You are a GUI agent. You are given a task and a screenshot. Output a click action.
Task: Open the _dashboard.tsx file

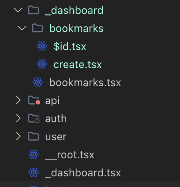pyautogui.click(x=83, y=173)
